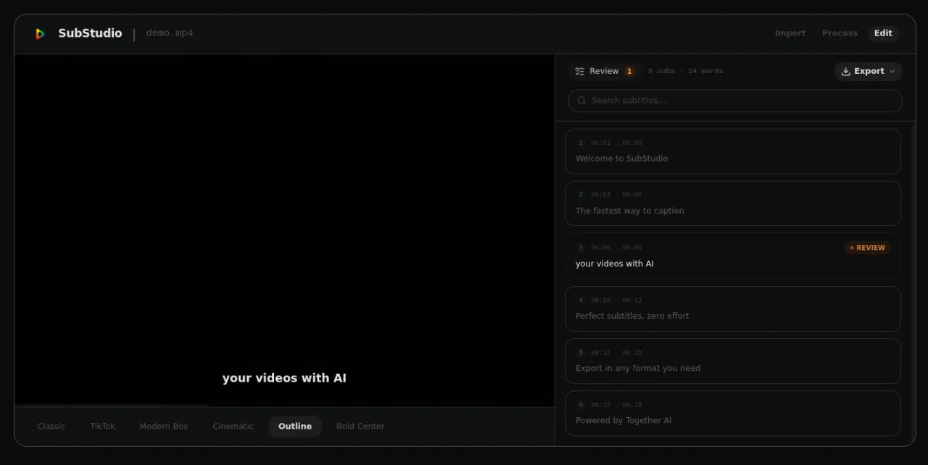Choose the Classic subtitle style
This screenshot has width=928, height=465.
pyautogui.click(x=51, y=427)
